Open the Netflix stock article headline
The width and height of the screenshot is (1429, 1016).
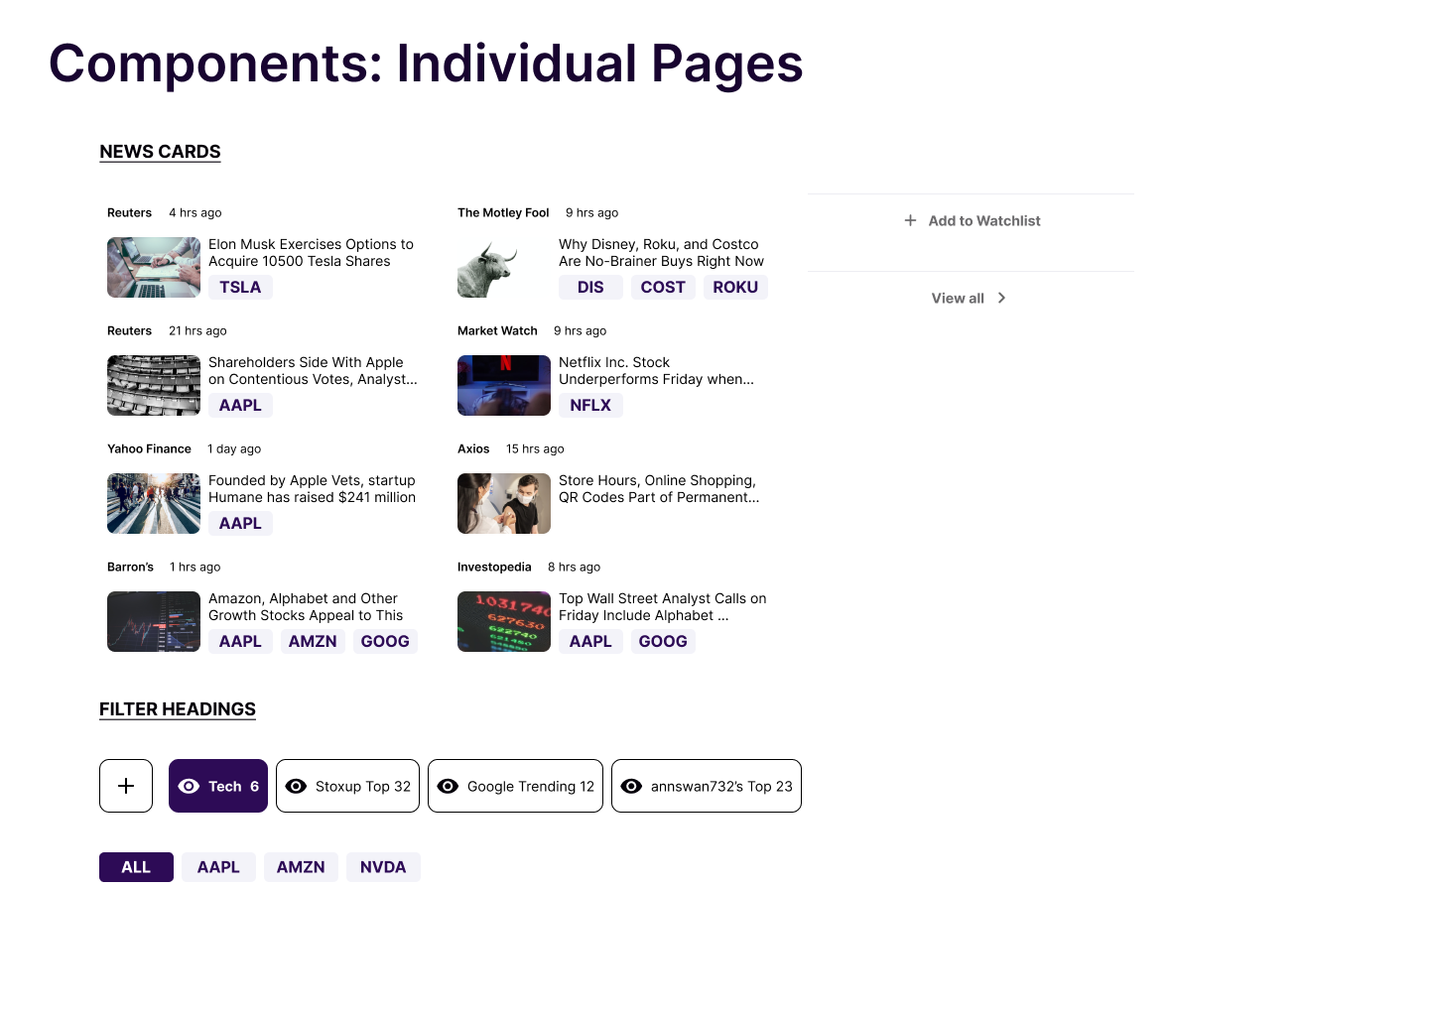[656, 370]
